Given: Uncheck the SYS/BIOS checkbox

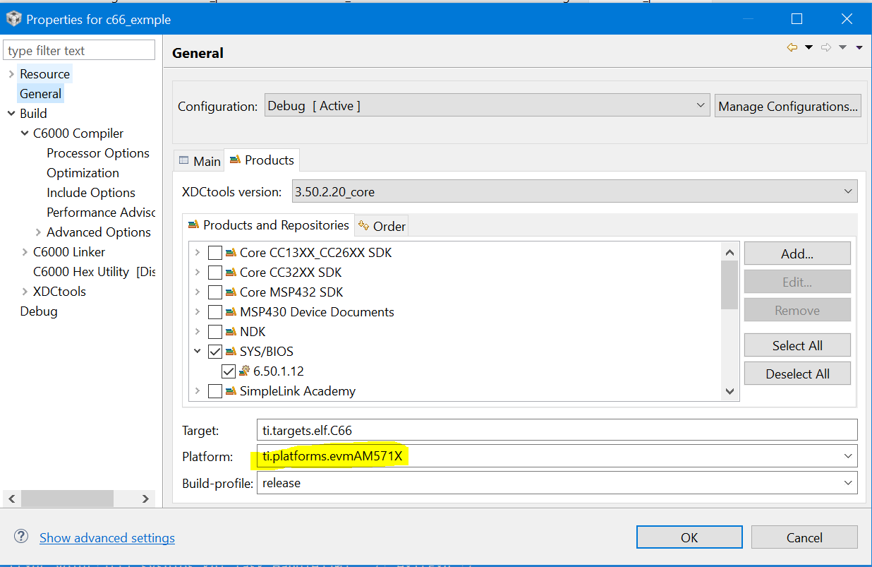Looking at the screenshot, I should coord(215,352).
